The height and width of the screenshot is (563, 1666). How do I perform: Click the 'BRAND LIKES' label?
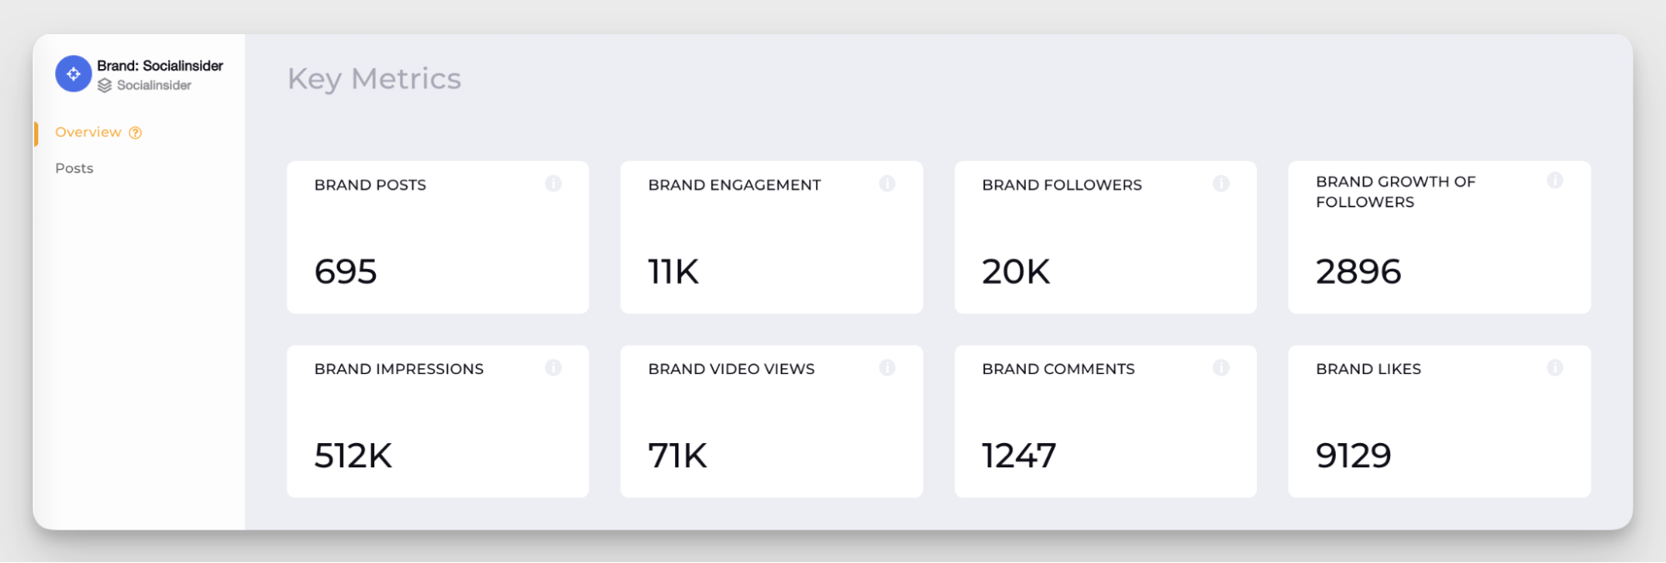(1368, 369)
